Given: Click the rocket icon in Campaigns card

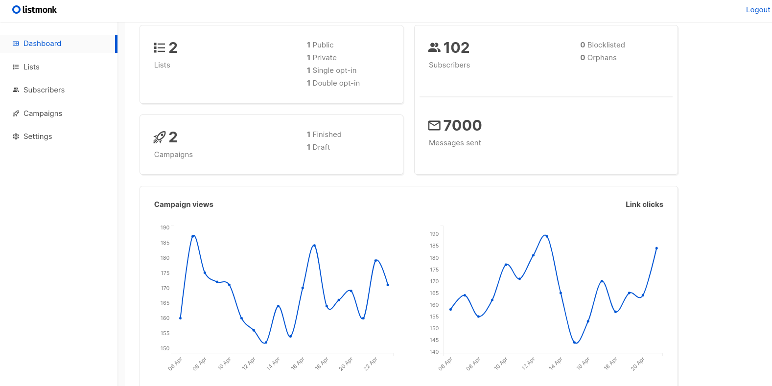Looking at the screenshot, I should pyautogui.click(x=160, y=137).
